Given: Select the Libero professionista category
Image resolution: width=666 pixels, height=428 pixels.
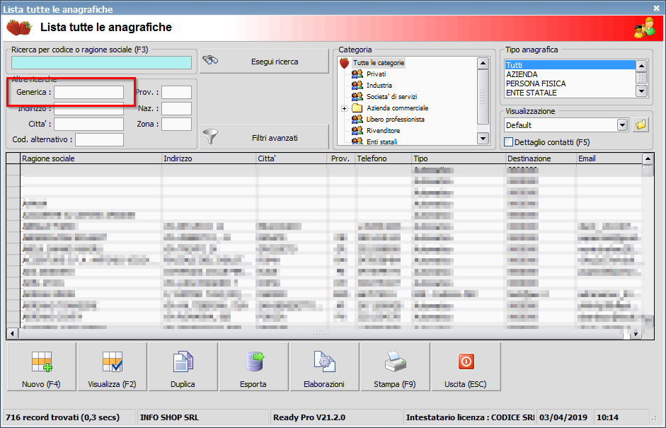Looking at the screenshot, I should coord(396,120).
